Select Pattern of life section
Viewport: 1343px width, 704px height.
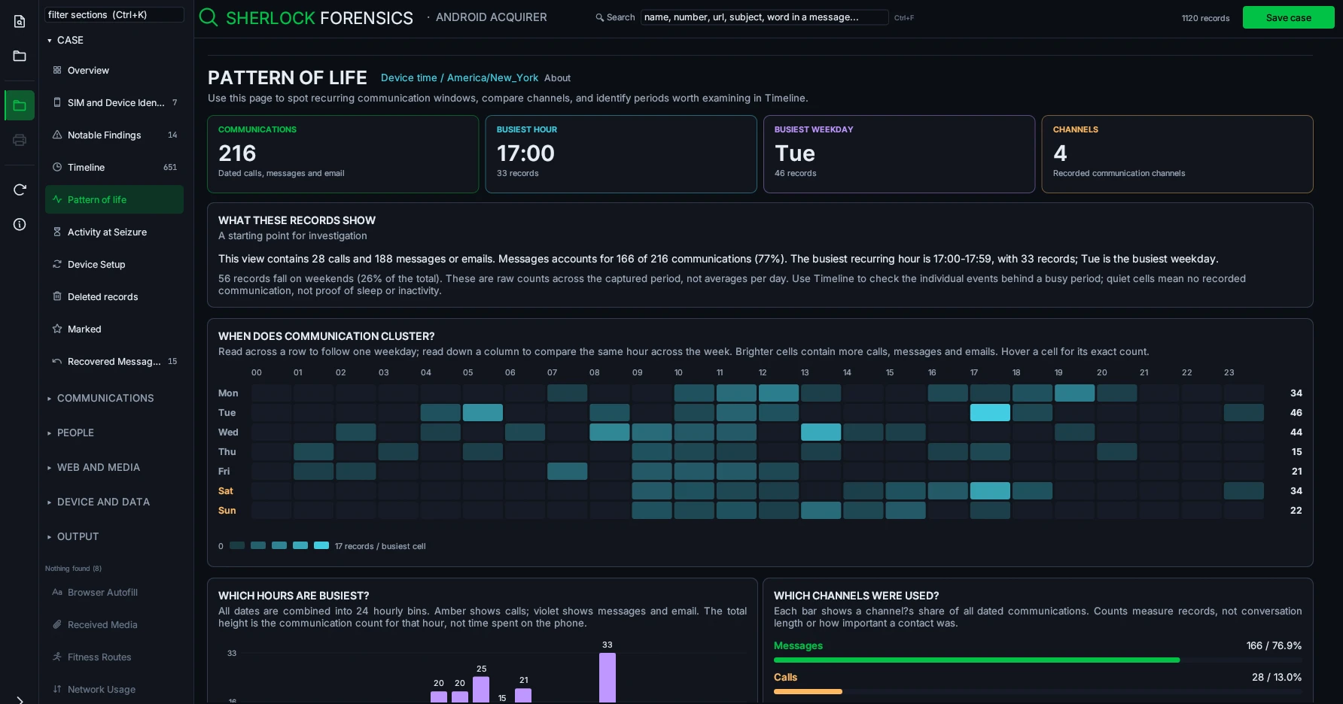pos(114,199)
